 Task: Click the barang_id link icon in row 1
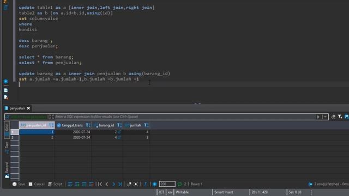coord(119,132)
